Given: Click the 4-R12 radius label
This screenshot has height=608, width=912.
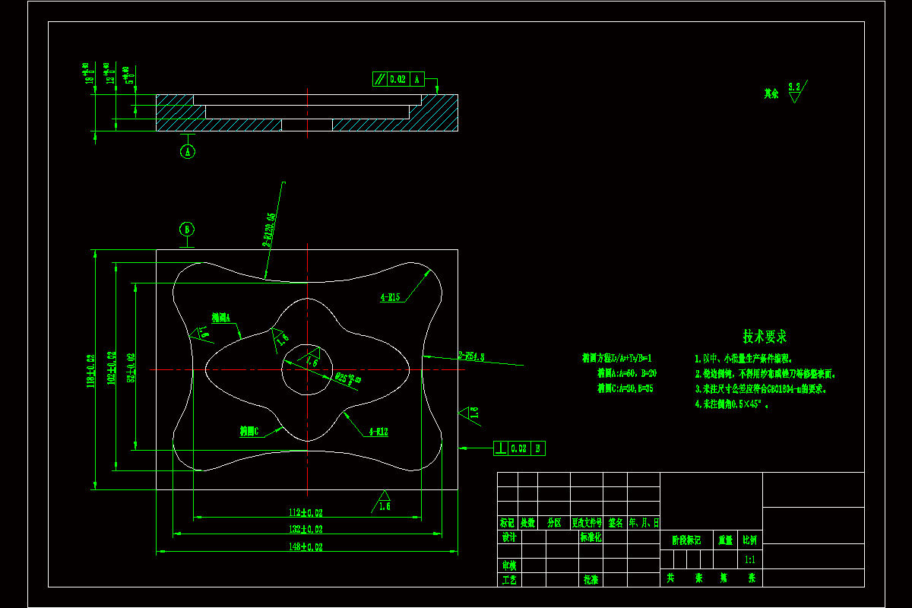Looking at the screenshot, I should (x=378, y=432).
